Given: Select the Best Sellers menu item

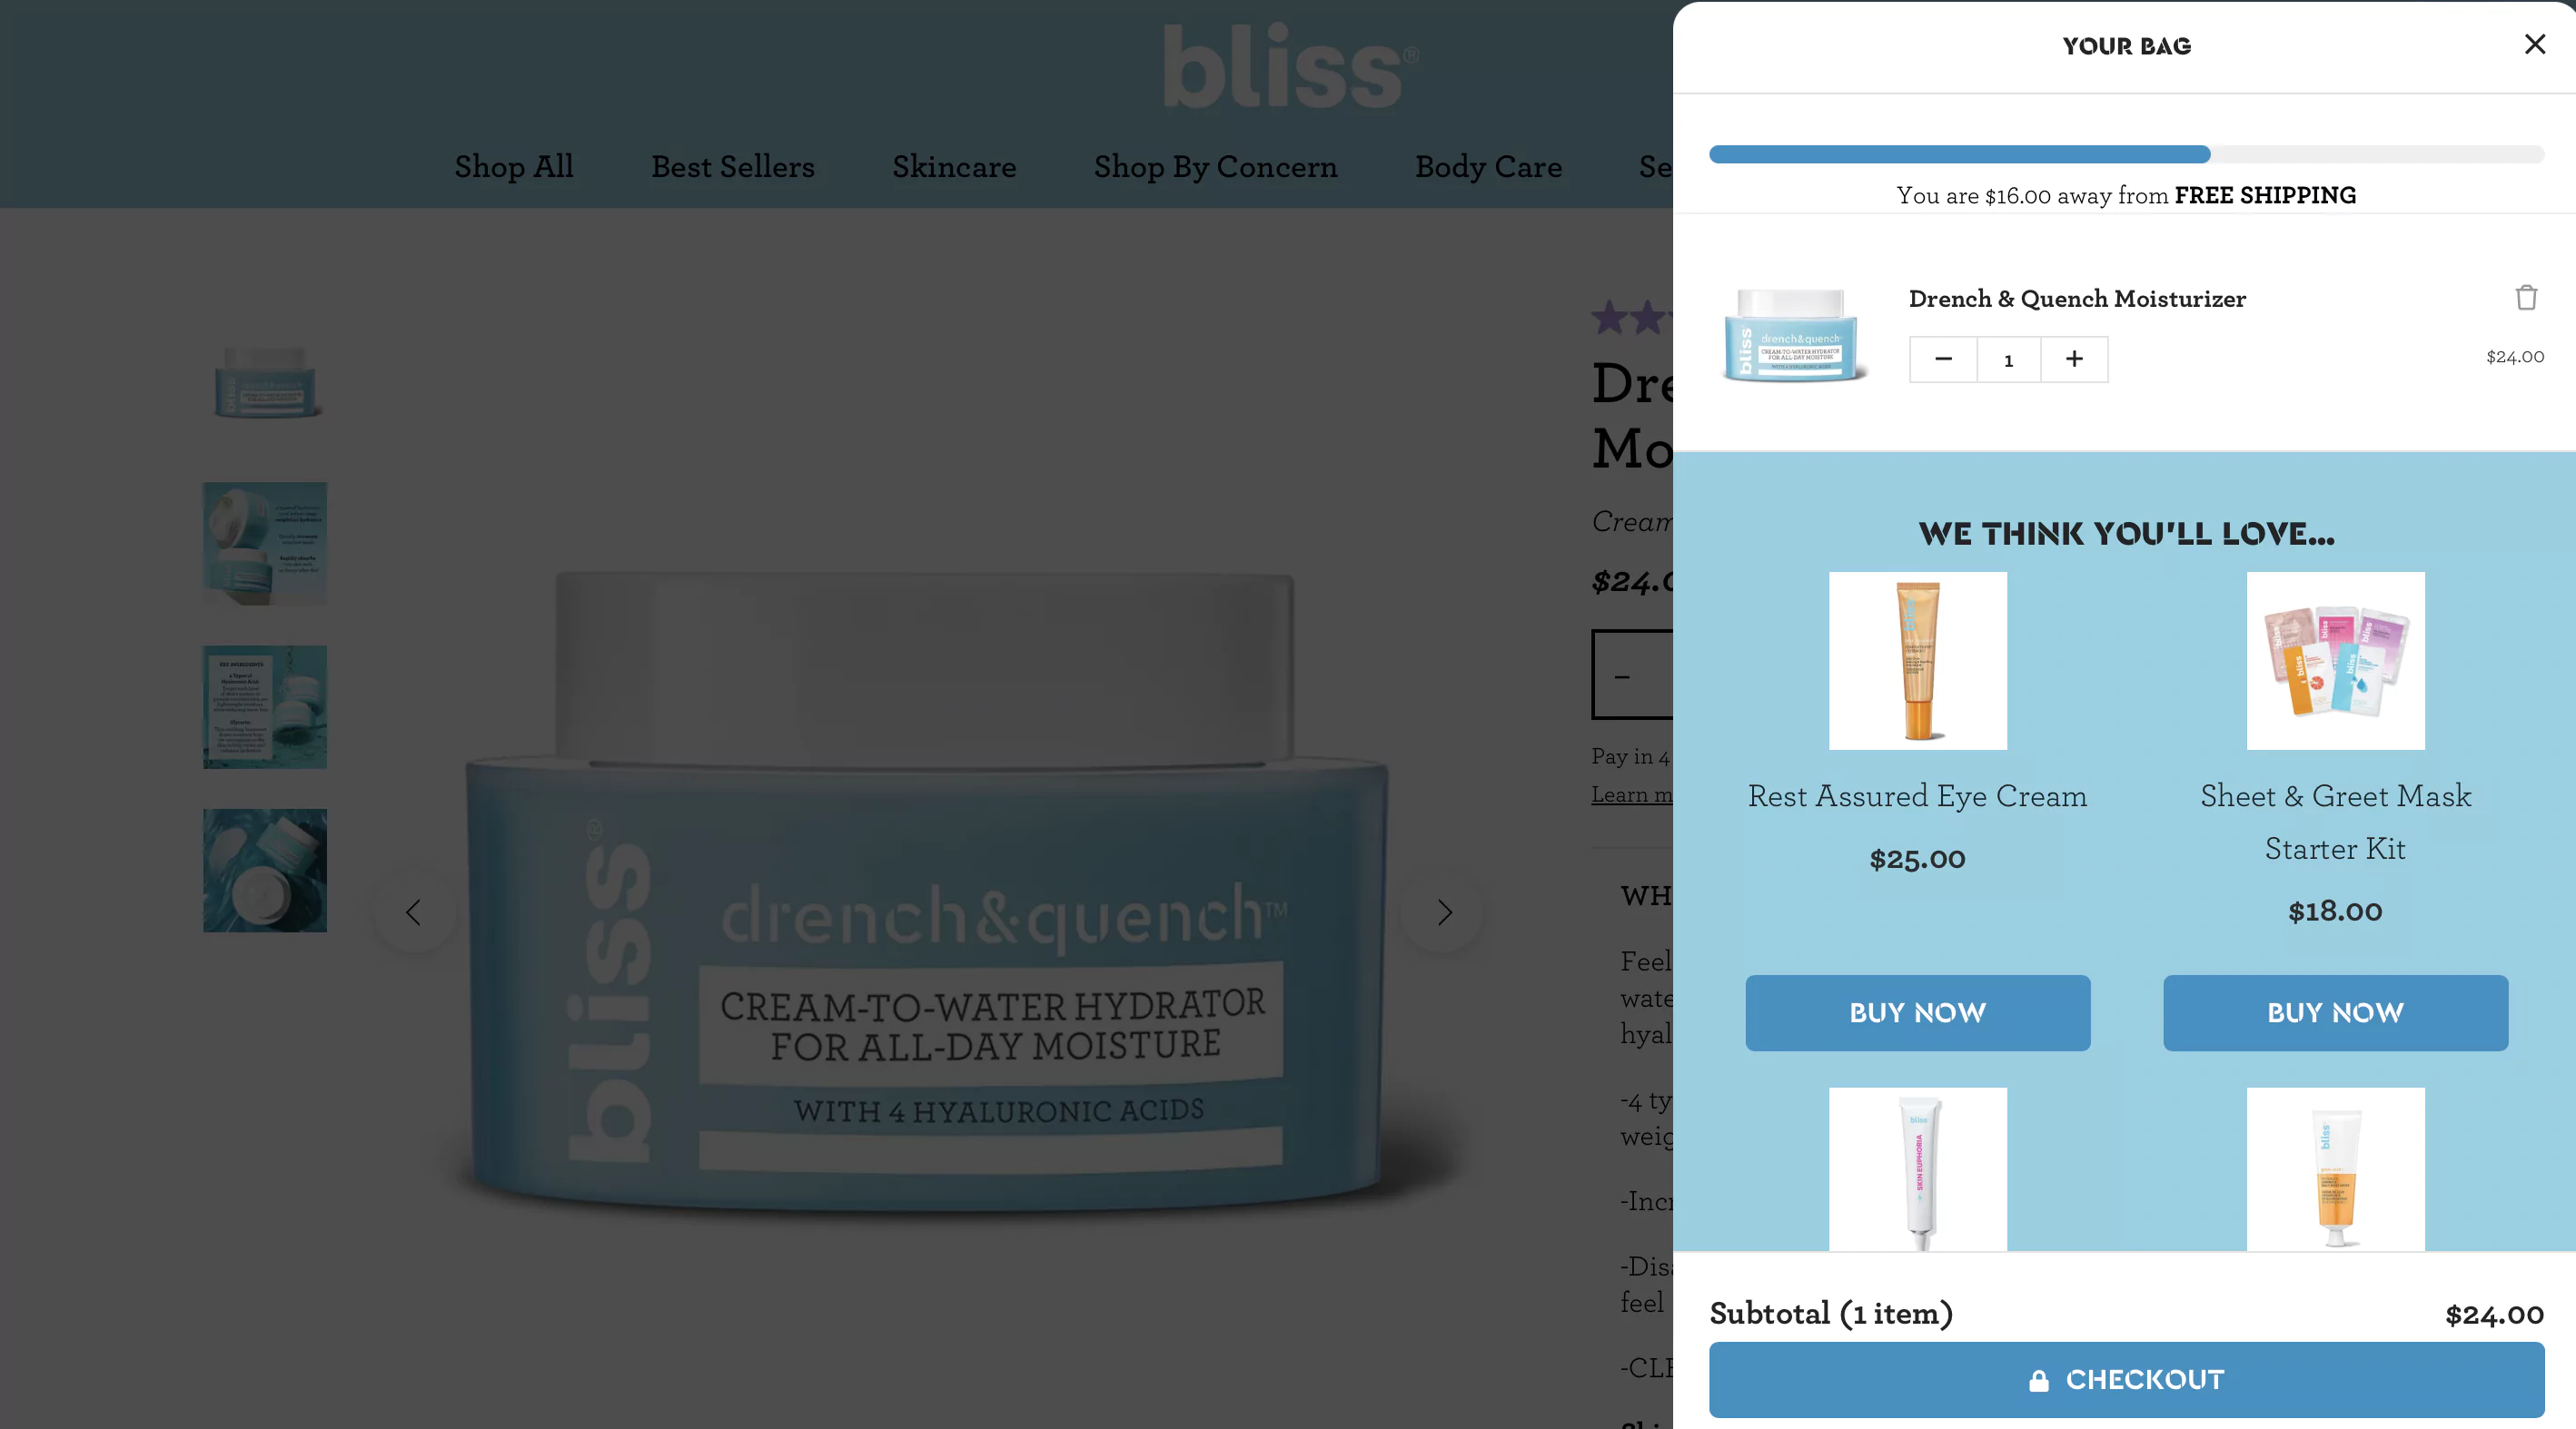Looking at the screenshot, I should tap(732, 167).
